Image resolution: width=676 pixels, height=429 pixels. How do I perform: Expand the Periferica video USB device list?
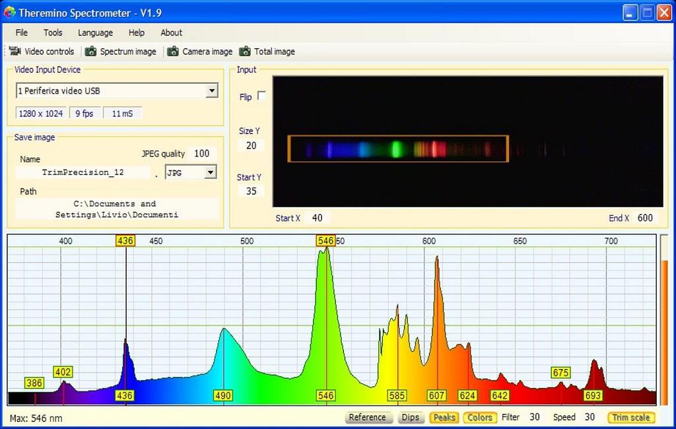click(x=213, y=90)
